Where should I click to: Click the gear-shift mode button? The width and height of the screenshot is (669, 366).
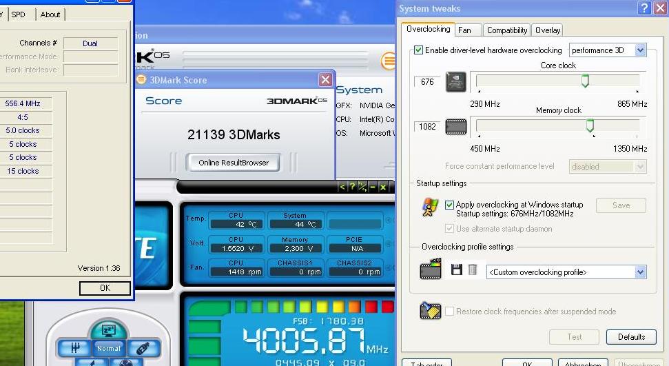pos(75,348)
